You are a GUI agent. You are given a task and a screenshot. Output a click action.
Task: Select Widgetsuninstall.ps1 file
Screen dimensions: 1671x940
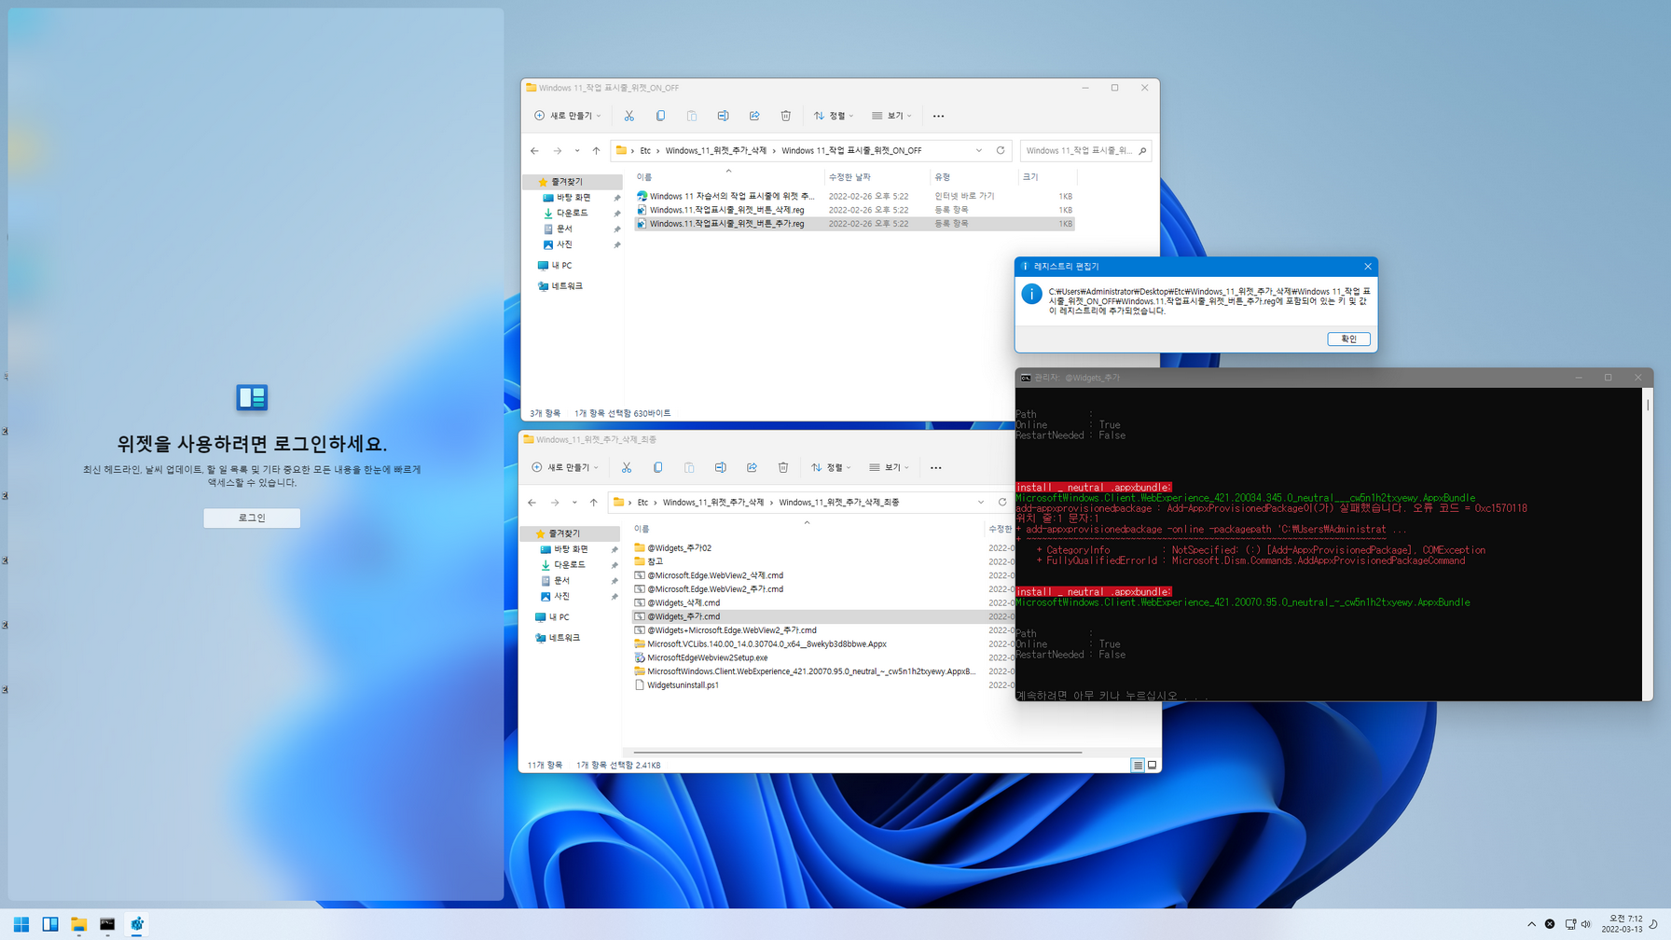coord(683,685)
